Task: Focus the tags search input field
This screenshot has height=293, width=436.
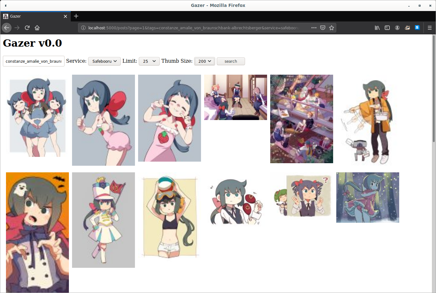Action: [x=34, y=61]
